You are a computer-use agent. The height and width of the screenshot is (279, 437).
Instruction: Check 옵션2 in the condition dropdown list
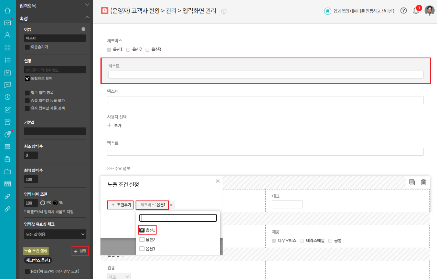[142, 239]
